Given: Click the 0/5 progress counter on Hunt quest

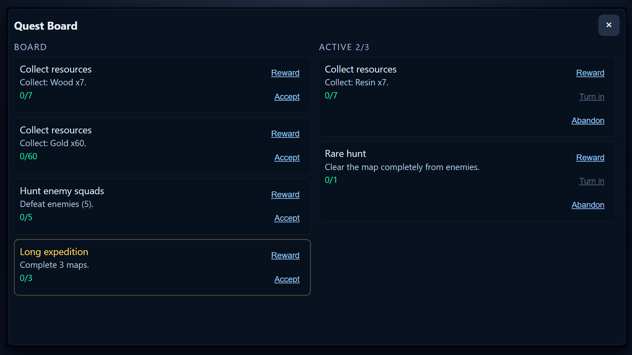Looking at the screenshot, I should (x=26, y=217).
